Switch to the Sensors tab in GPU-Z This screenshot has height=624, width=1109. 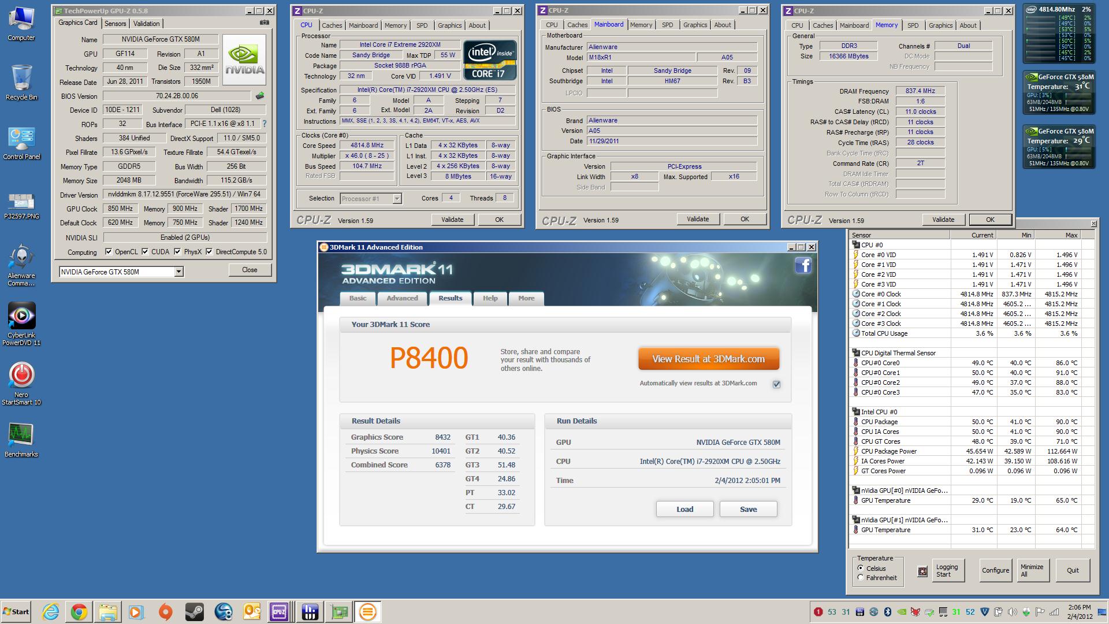(115, 24)
